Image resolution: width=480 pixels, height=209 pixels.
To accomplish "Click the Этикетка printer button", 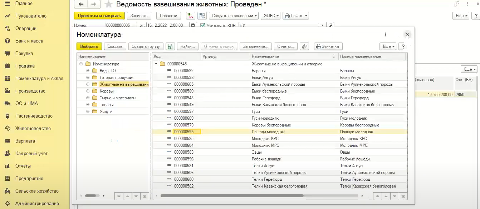I will pos(328,46).
